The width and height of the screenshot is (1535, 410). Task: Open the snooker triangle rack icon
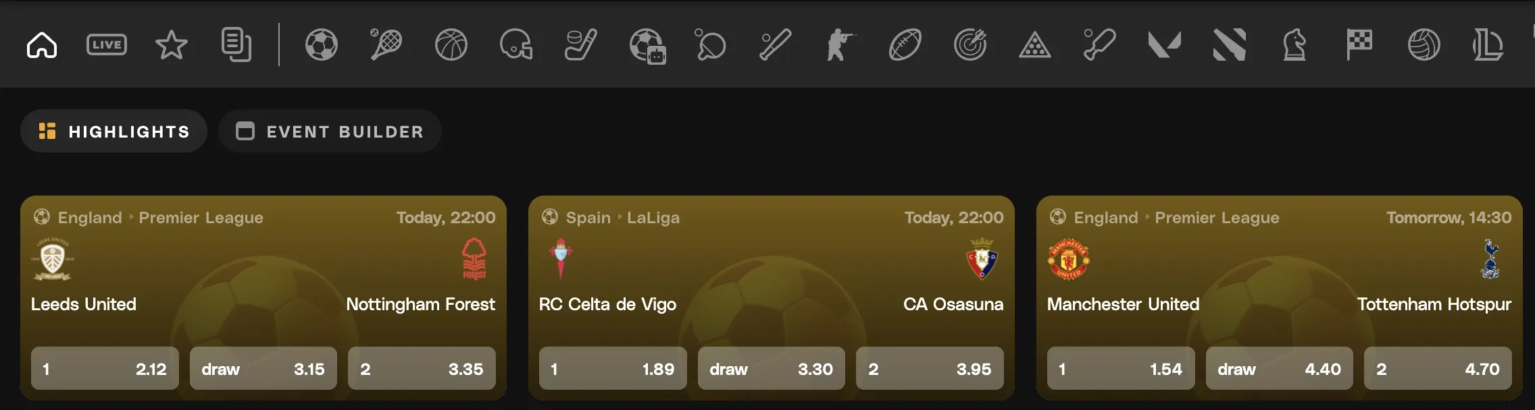pyautogui.click(x=1035, y=45)
